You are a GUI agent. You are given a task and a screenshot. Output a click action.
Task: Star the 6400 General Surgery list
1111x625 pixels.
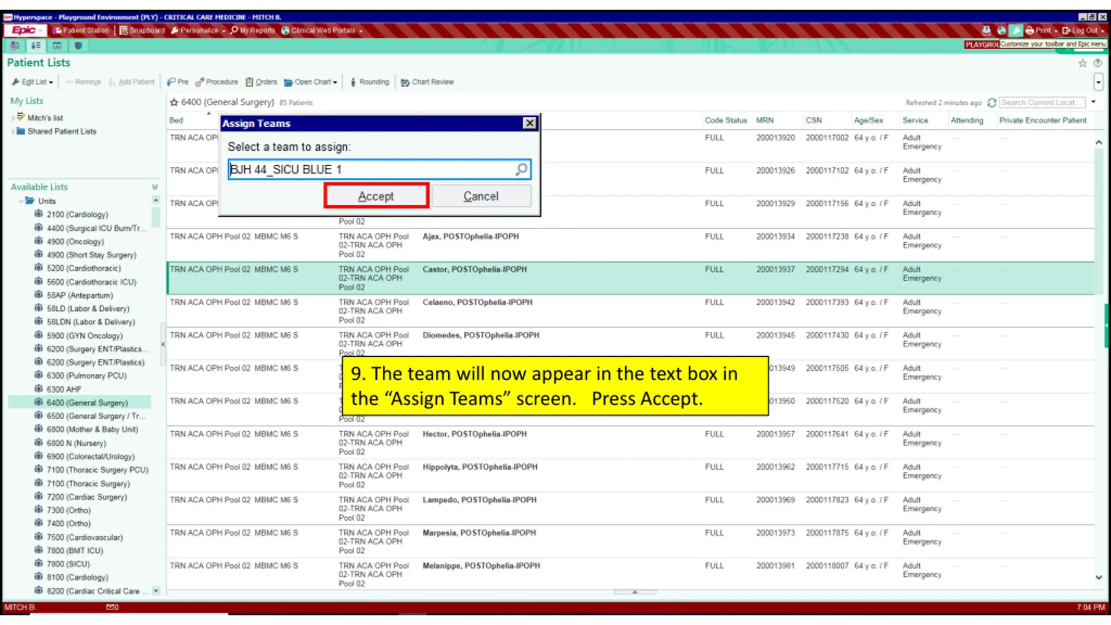pos(174,102)
